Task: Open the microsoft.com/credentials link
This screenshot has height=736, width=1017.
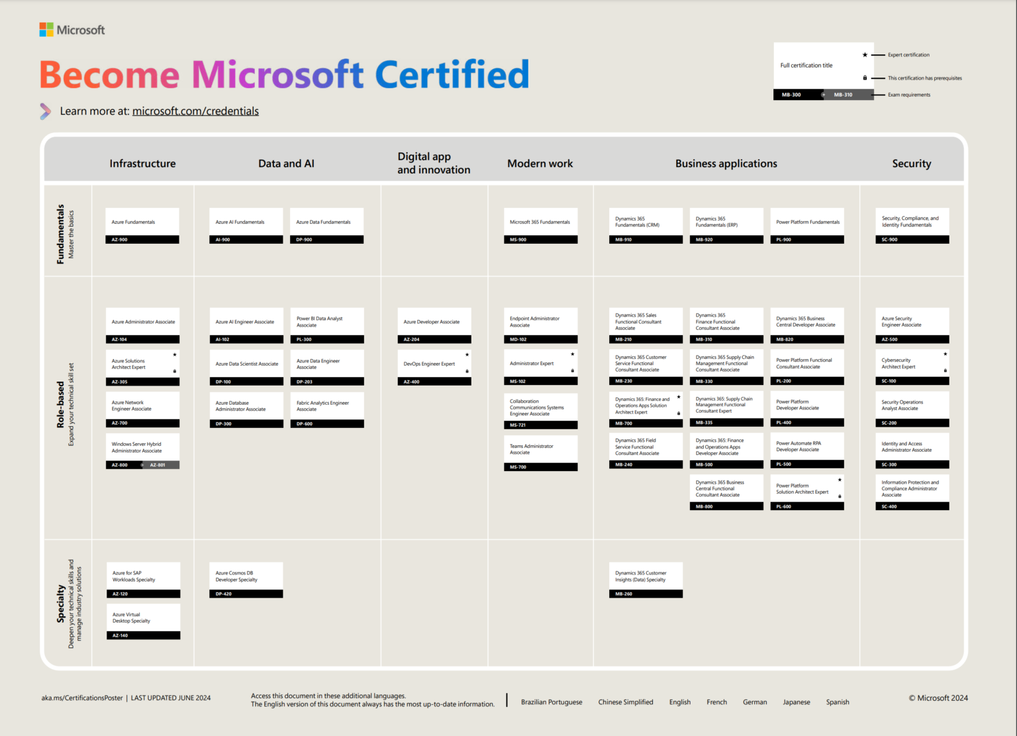Action: [x=195, y=111]
